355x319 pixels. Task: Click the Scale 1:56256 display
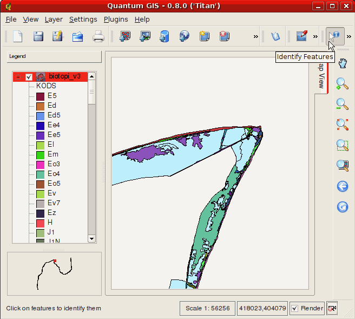pos(207,308)
